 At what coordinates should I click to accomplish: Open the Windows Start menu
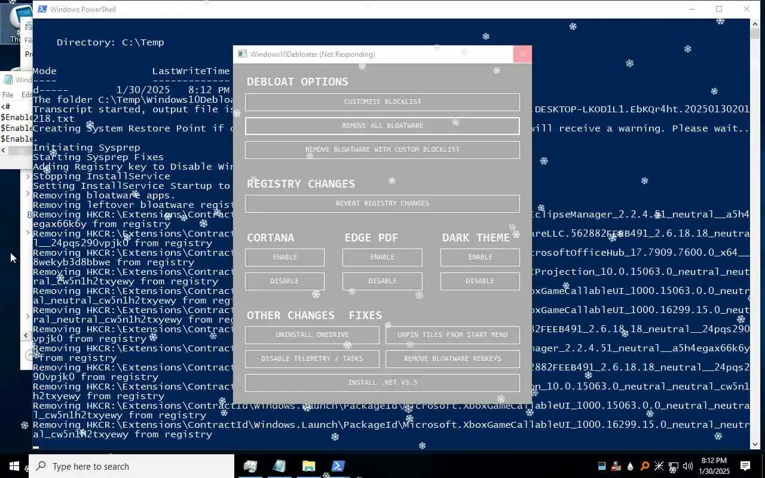coord(14,466)
